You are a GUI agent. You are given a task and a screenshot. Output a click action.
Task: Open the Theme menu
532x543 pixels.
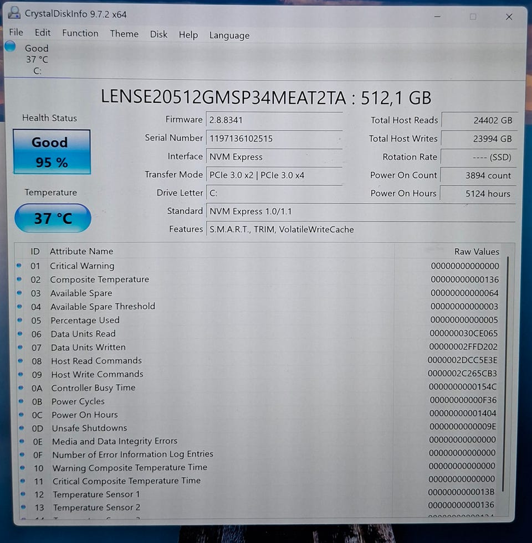pos(124,34)
